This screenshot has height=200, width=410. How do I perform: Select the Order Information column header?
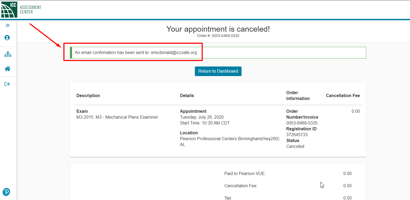tap(298, 95)
